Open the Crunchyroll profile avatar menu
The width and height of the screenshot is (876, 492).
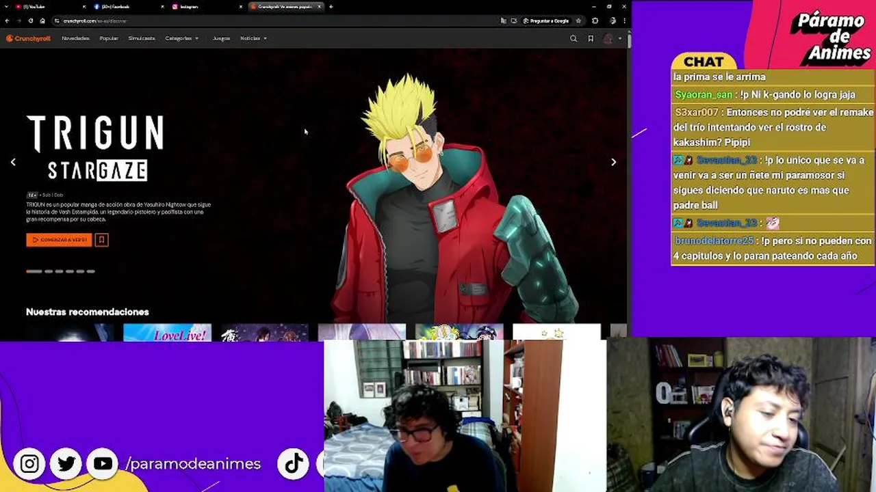click(x=608, y=39)
